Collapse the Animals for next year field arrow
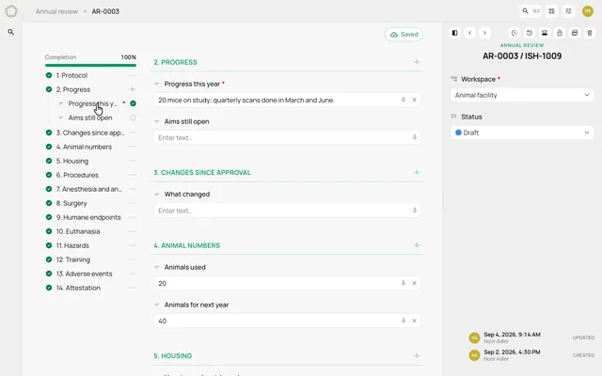This screenshot has height=376, width=602. pos(157,305)
